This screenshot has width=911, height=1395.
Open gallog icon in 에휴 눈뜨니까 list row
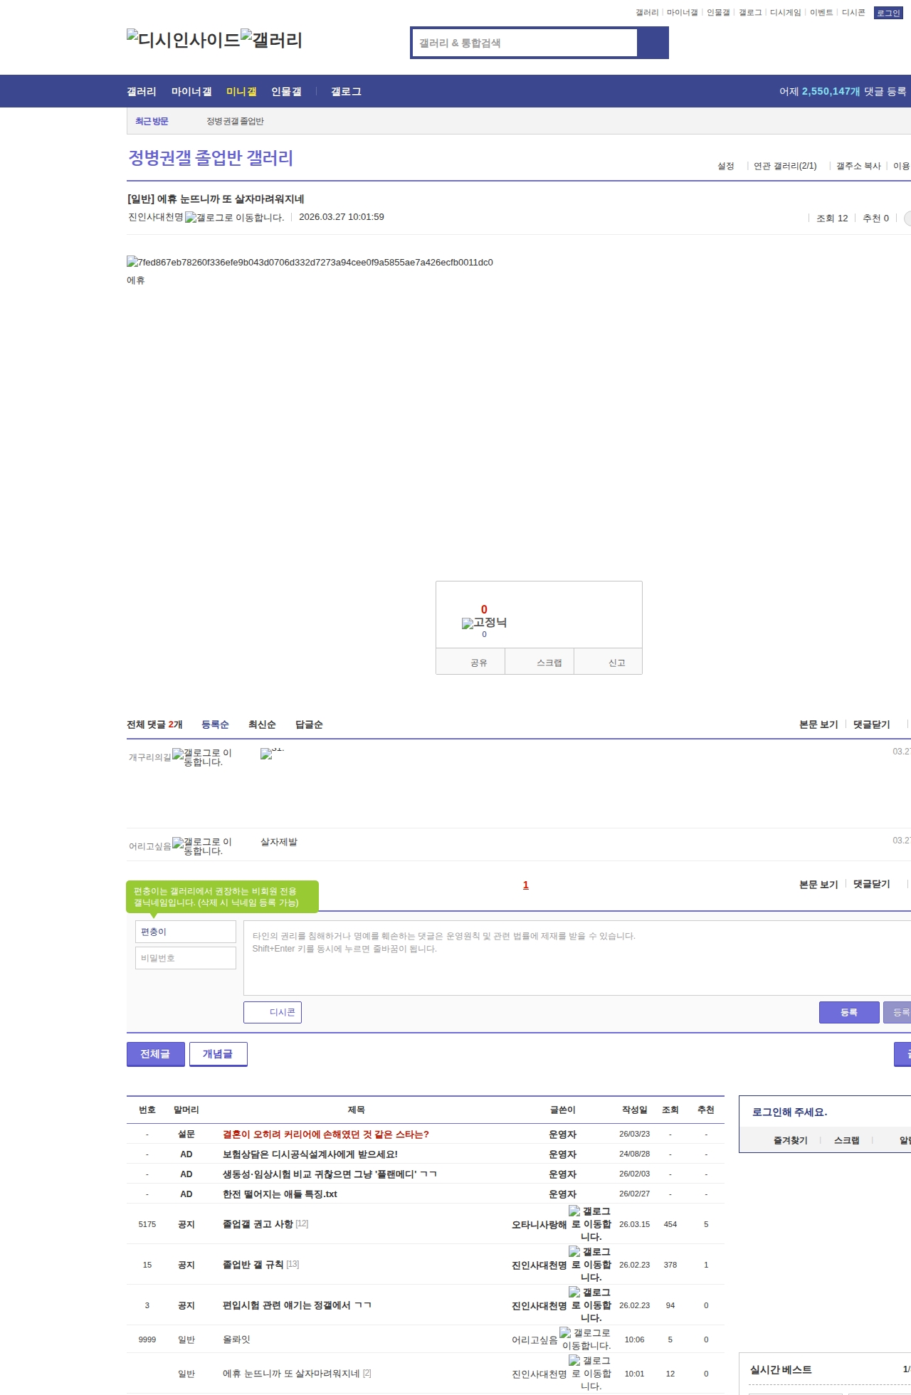[591, 1374]
